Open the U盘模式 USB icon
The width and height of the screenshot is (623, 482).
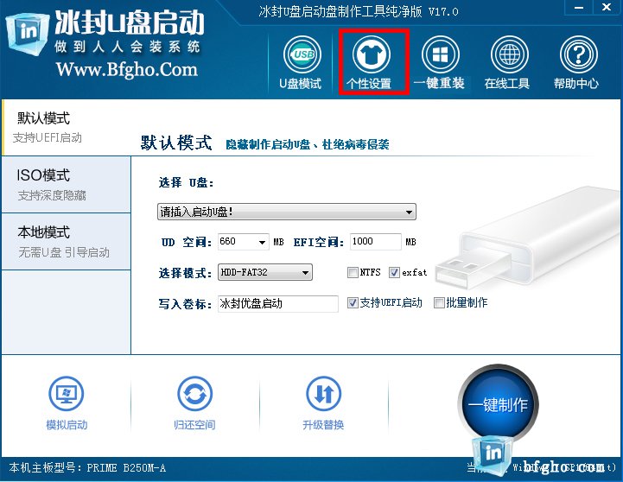[x=302, y=54]
